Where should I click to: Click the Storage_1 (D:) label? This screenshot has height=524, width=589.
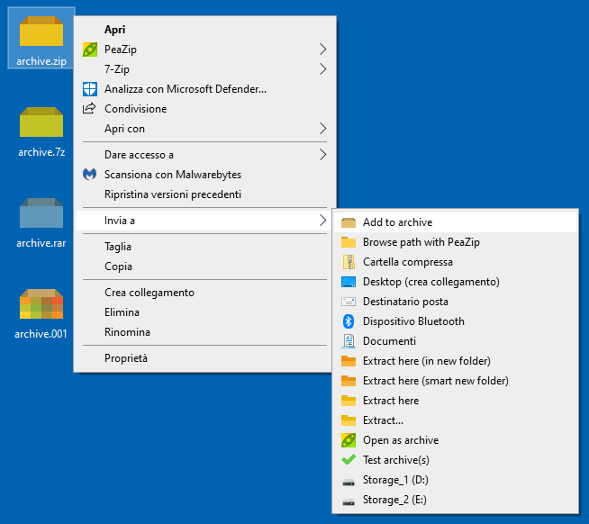tap(395, 480)
